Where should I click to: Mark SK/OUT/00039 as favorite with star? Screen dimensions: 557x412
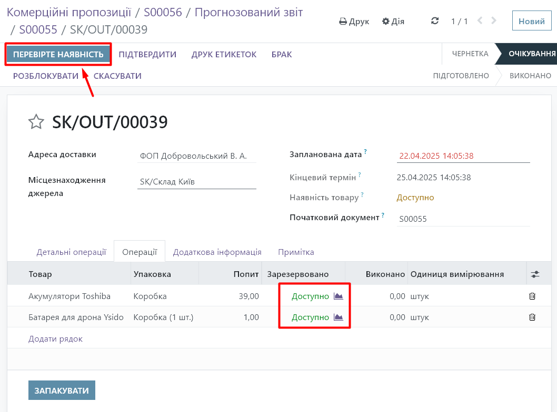pos(36,122)
